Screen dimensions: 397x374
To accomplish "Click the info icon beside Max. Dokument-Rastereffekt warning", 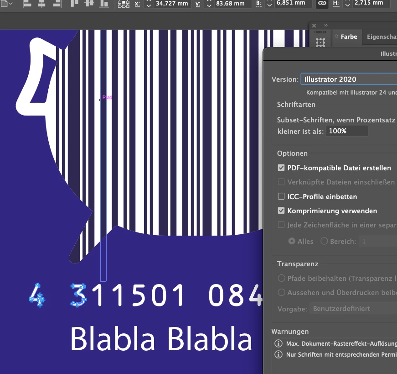I will click(278, 343).
